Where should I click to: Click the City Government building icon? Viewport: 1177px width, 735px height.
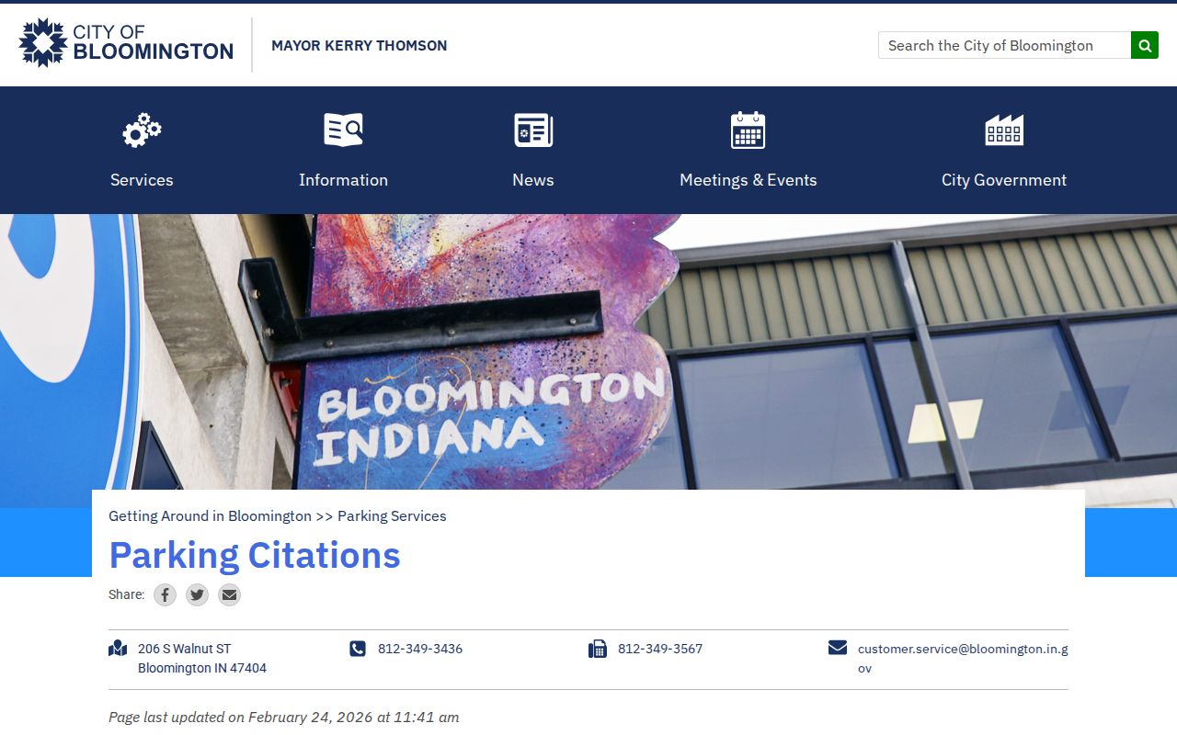pos(1004,130)
